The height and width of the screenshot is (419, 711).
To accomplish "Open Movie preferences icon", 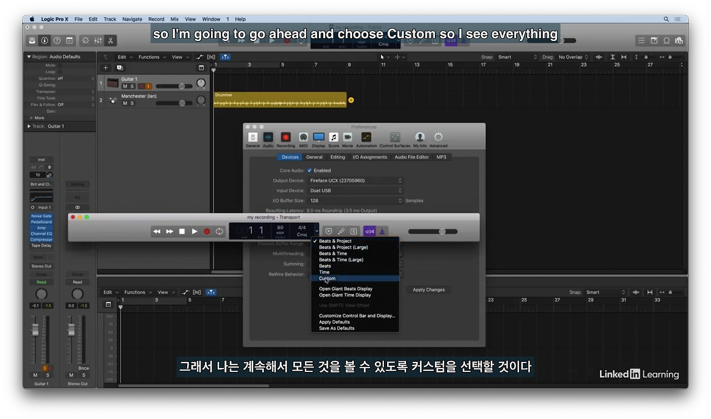I will (x=348, y=140).
